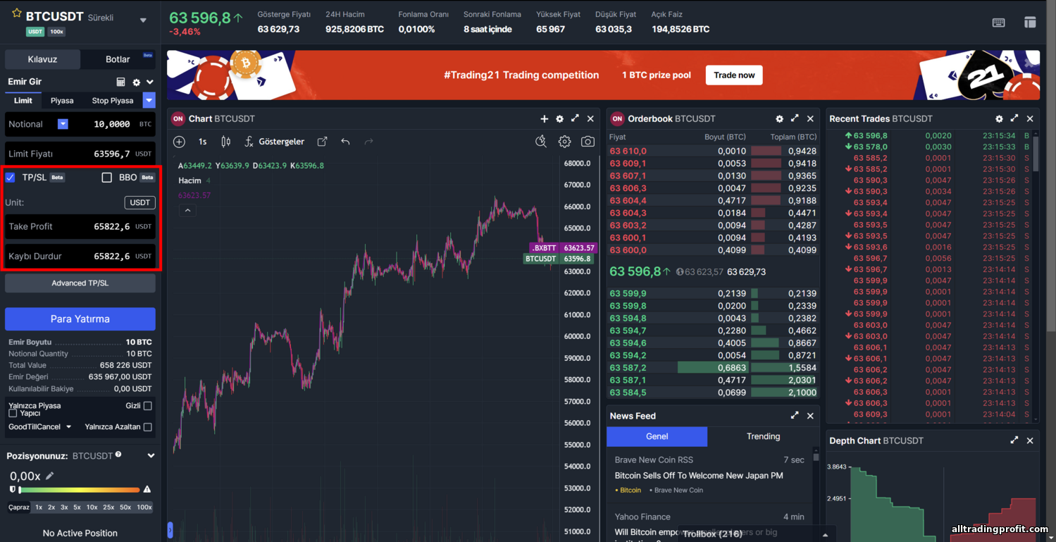Select Limit order type tab
Viewport: 1056px width, 542px height.
click(x=23, y=101)
